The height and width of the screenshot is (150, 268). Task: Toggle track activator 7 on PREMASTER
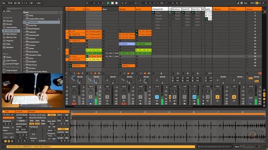(x=157, y=97)
